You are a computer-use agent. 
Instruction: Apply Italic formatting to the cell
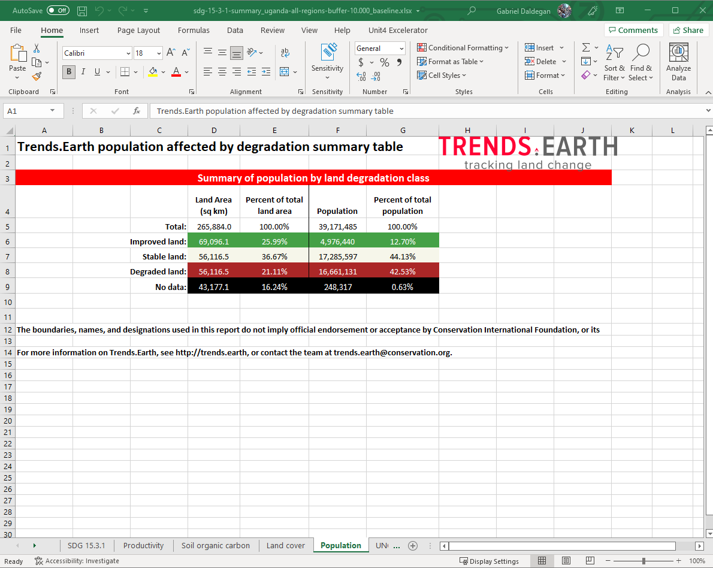[83, 72]
